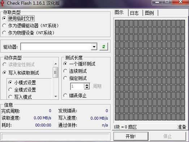Viewport: 189px width, 142px height.
Task: Click the green refresh drives icon
Action: [x=104, y=46]
